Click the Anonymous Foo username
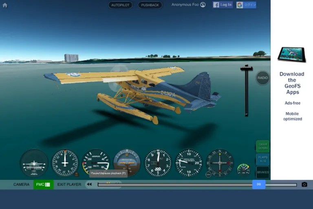Screen dimensions: 313x209 (x=185, y=4)
